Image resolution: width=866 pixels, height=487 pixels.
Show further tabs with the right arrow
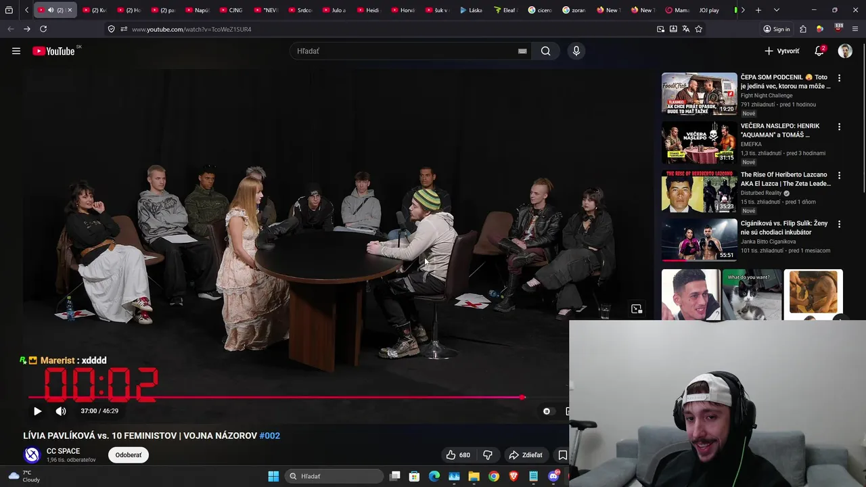pos(743,10)
